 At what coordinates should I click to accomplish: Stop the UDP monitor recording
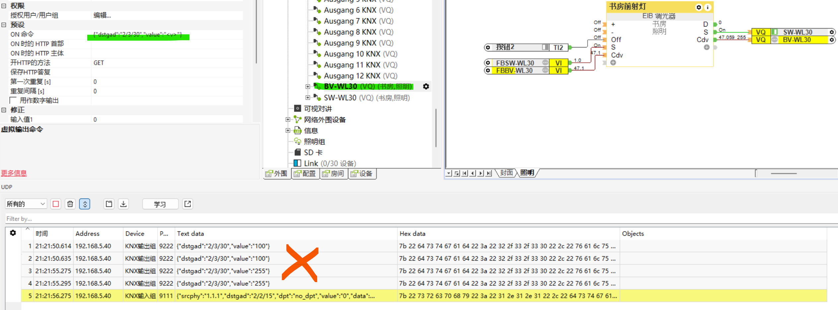pos(56,204)
